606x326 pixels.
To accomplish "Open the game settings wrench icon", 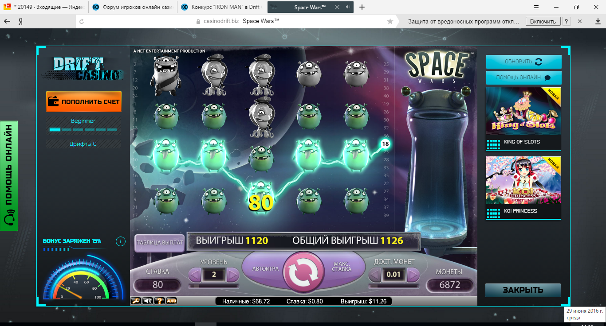I will point(136,301).
